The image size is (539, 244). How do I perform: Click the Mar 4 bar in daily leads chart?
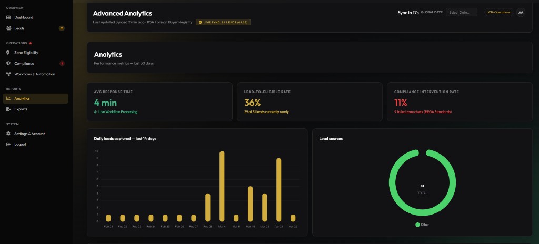pyautogui.click(x=222, y=186)
